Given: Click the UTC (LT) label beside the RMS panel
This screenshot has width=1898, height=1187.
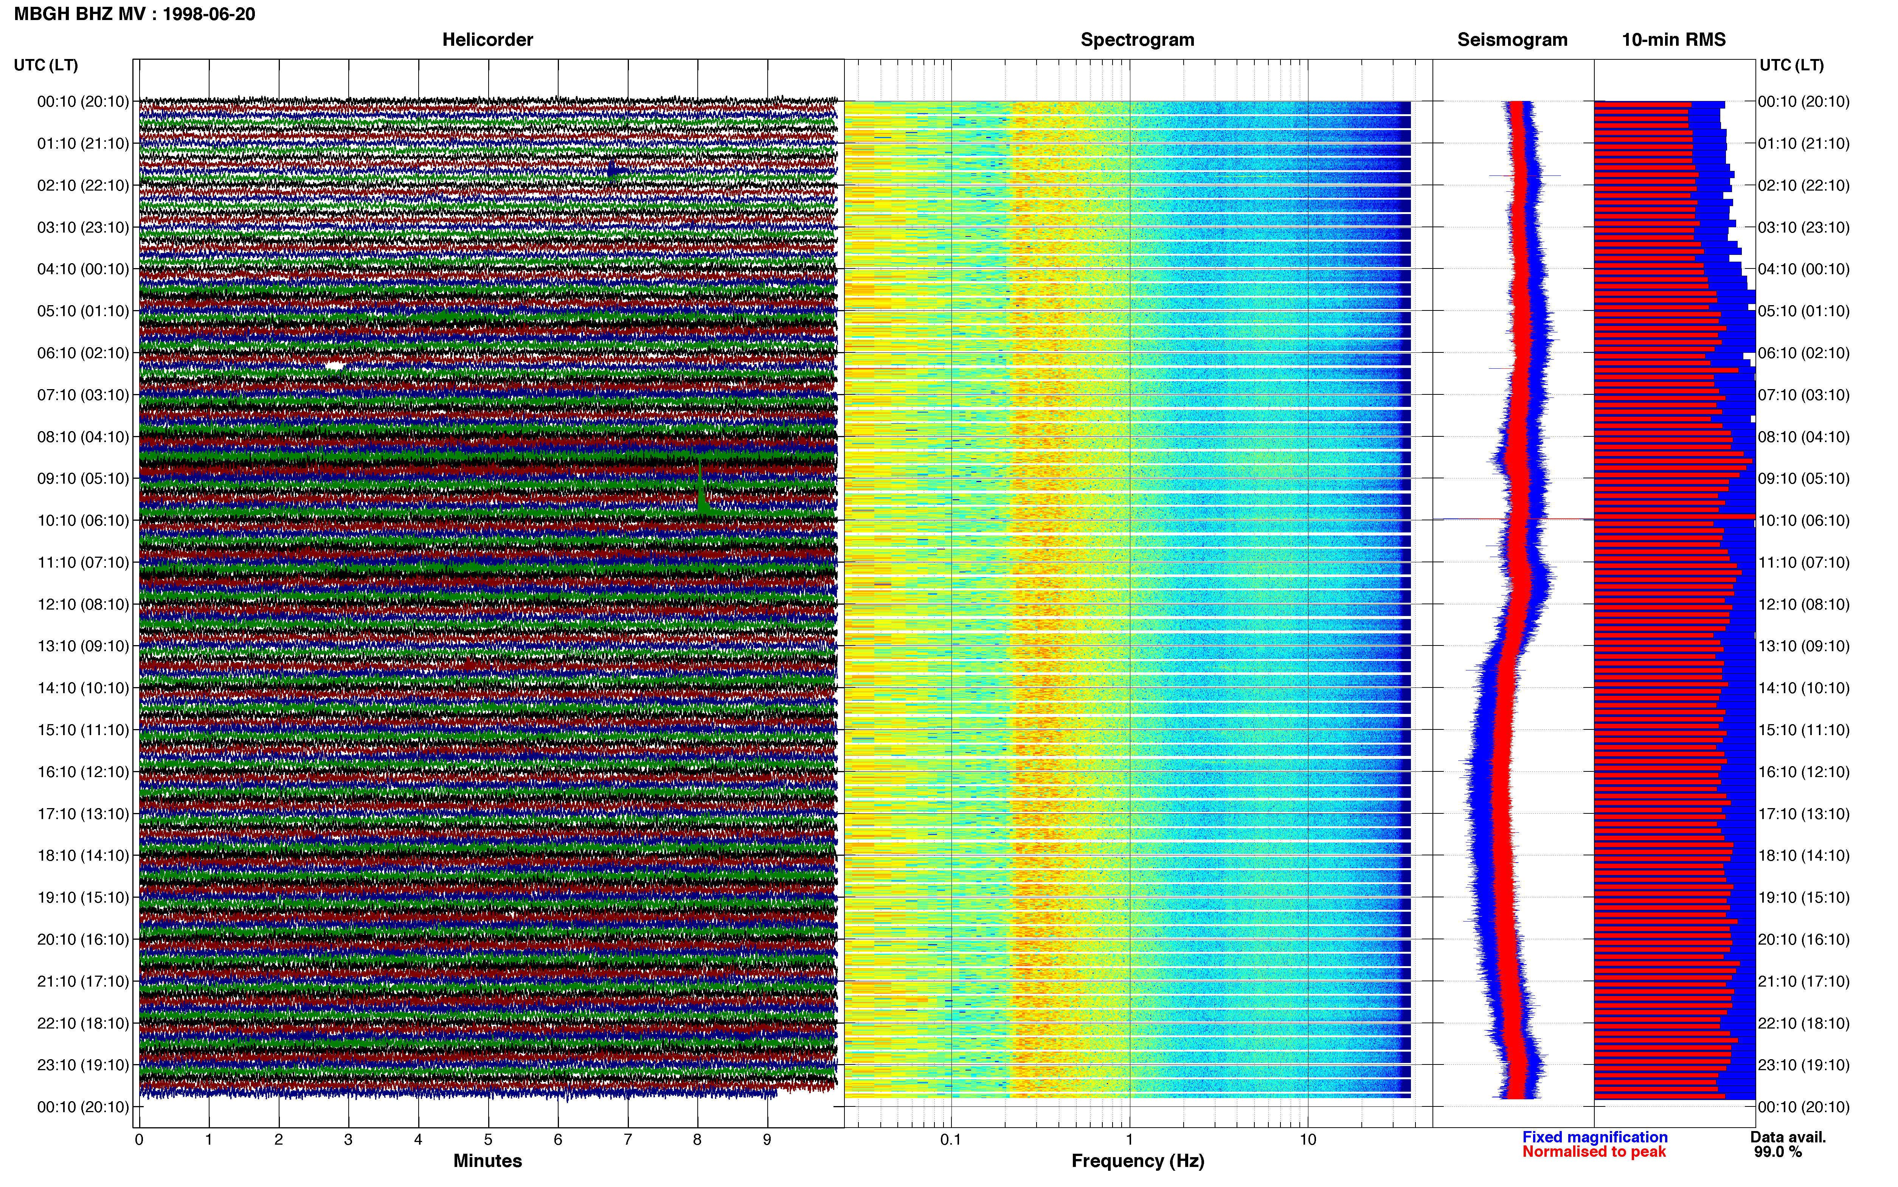Looking at the screenshot, I should [1791, 65].
